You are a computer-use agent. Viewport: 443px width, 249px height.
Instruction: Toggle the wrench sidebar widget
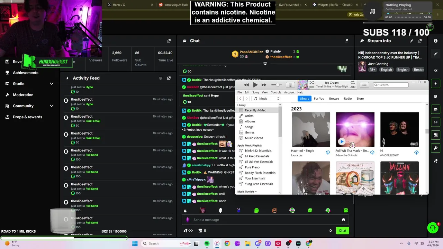[435, 148]
